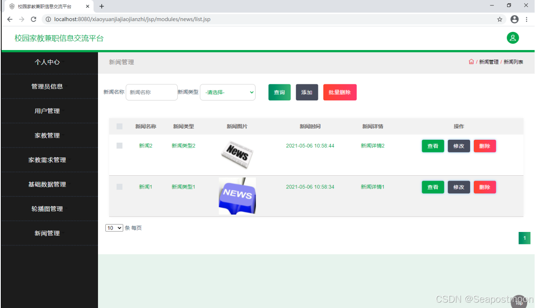Open the 新闻类型 -请选择- dropdown

tap(227, 92)
